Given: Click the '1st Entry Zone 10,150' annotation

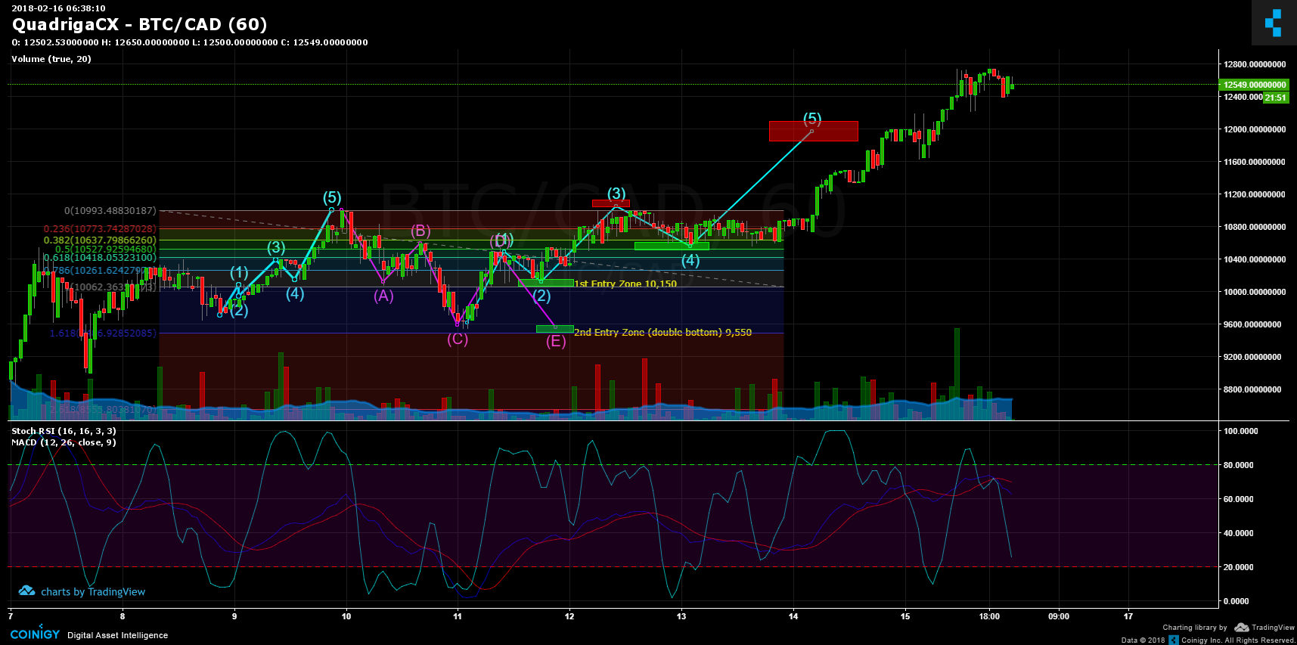Looking at the screenshot, I should (x=625, y=284).
